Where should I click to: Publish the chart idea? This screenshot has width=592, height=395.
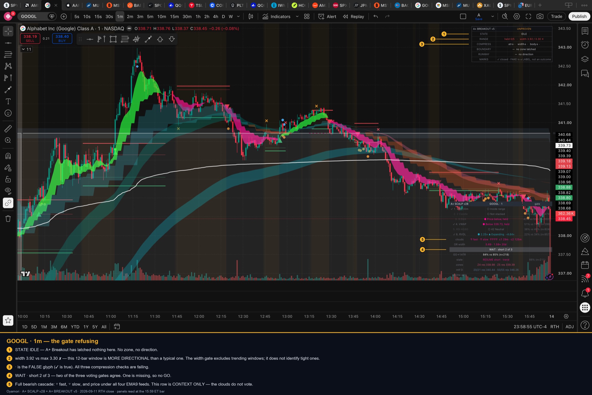point(579,17)
